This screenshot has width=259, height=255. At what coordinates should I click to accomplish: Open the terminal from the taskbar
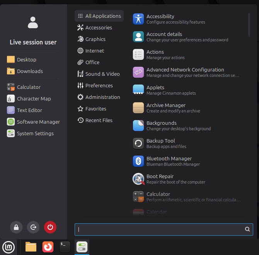65,247
